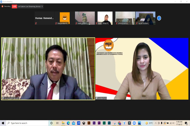Open File Explorer from the taskbar

tap(63, 123)
